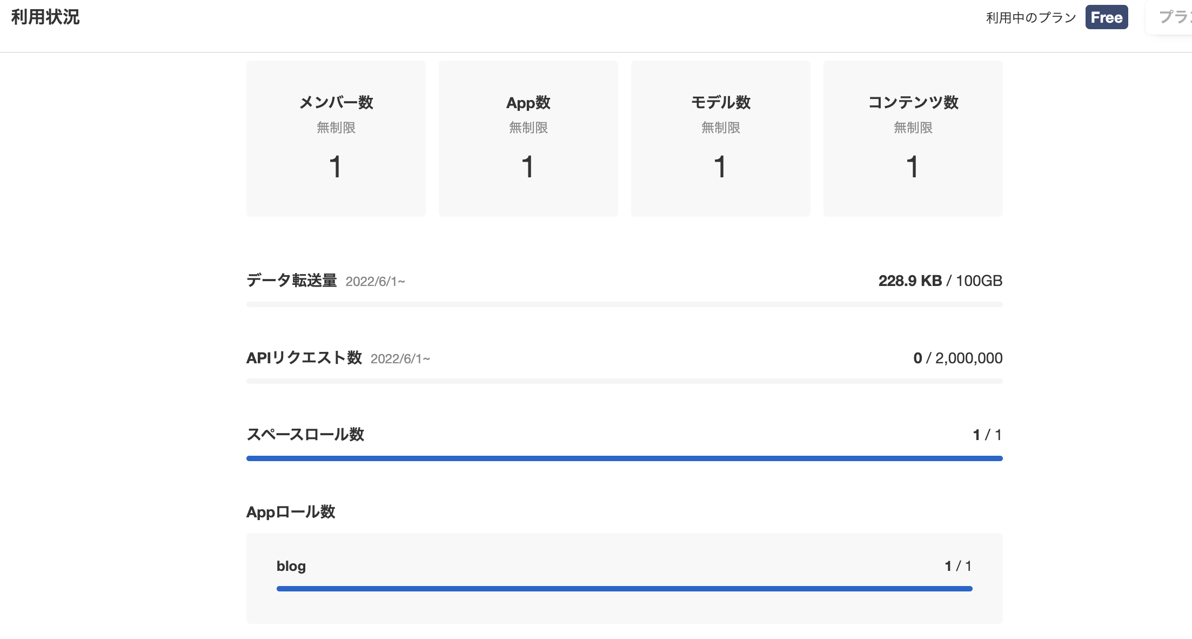The image size is (1192, 639).
Task: Click the スペースロール数 section heading
Action: [x=305, y=435]
